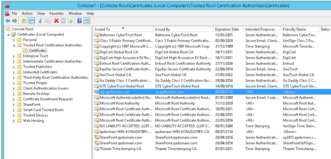Toggle Show/Hide Console Tree button
This screenshot has height=159, width=331.
click(x=31, y=21)
